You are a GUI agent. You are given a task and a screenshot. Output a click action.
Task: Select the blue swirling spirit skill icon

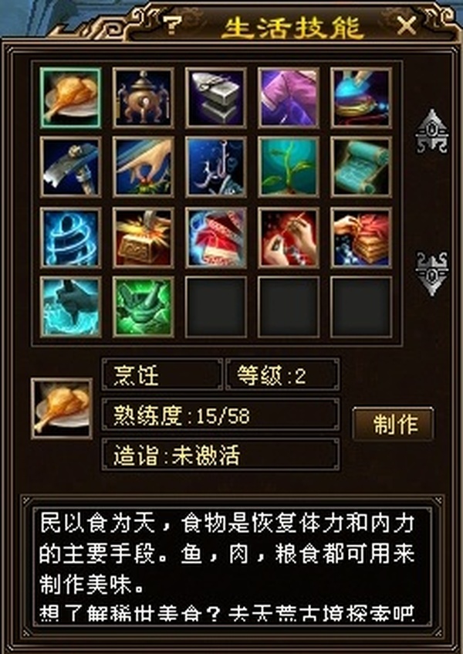pos(70,238)
